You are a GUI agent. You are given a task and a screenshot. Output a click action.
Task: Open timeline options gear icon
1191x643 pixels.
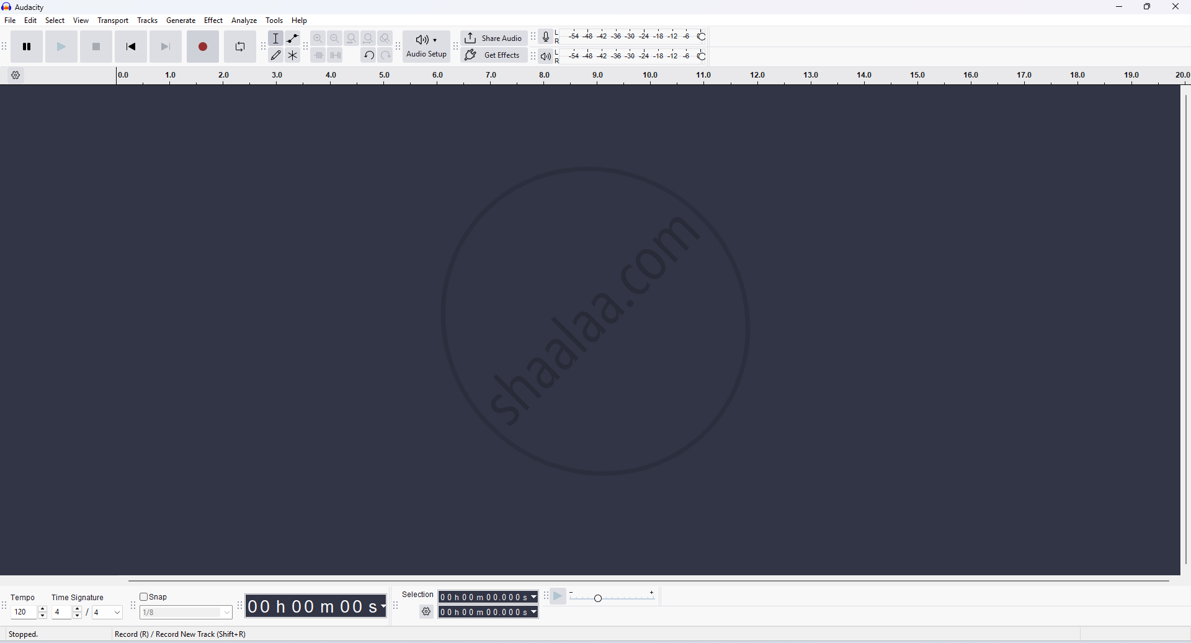[x=16, y=76]
